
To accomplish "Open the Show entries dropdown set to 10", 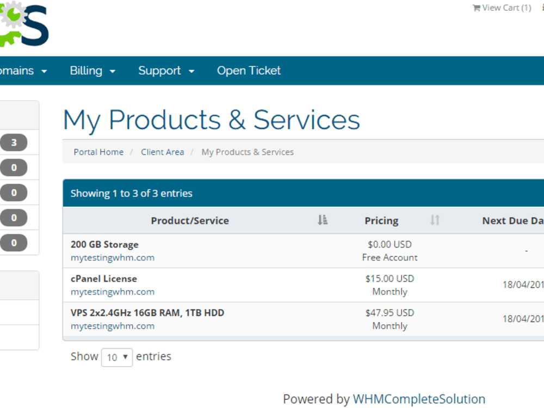I will click(x=116, y=357).
